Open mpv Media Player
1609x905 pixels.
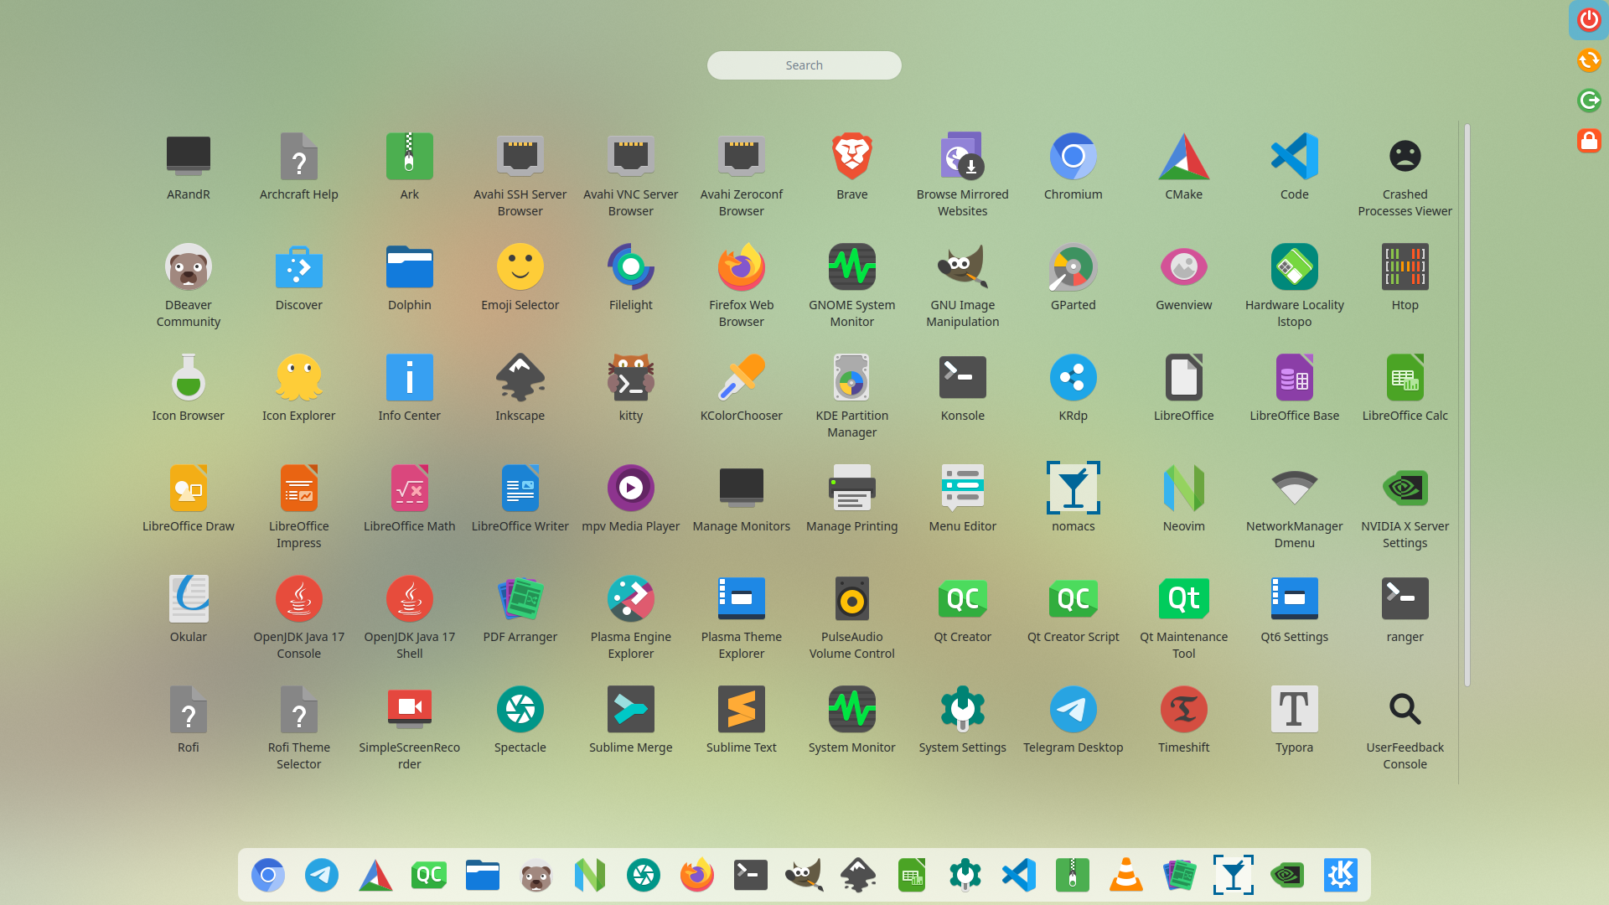(x=630, y=499)
